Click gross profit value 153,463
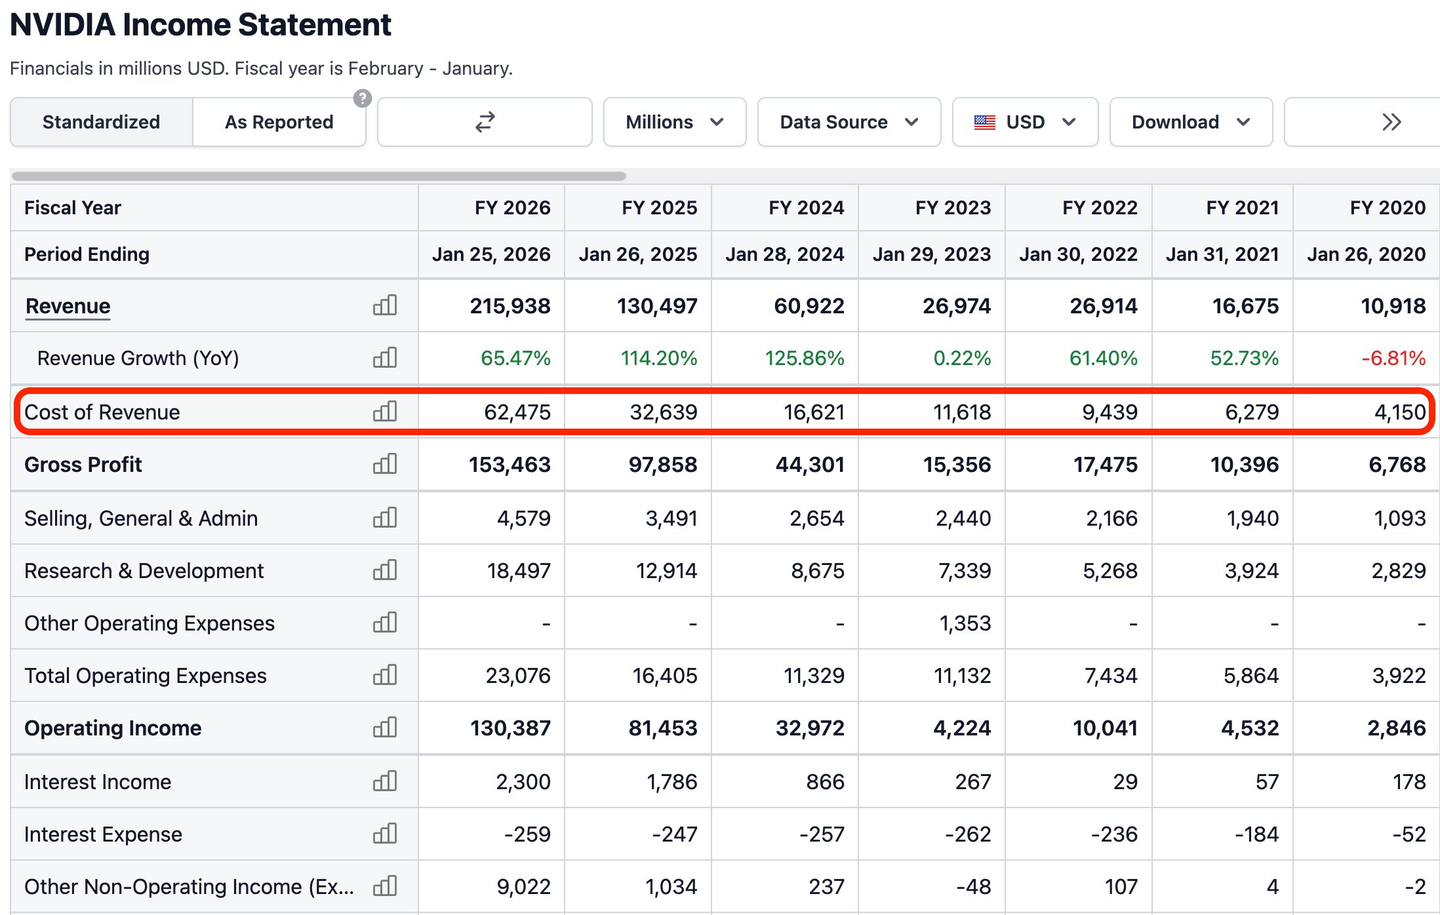This screenshot has width=1440, height=915. (x=510, y=465)
